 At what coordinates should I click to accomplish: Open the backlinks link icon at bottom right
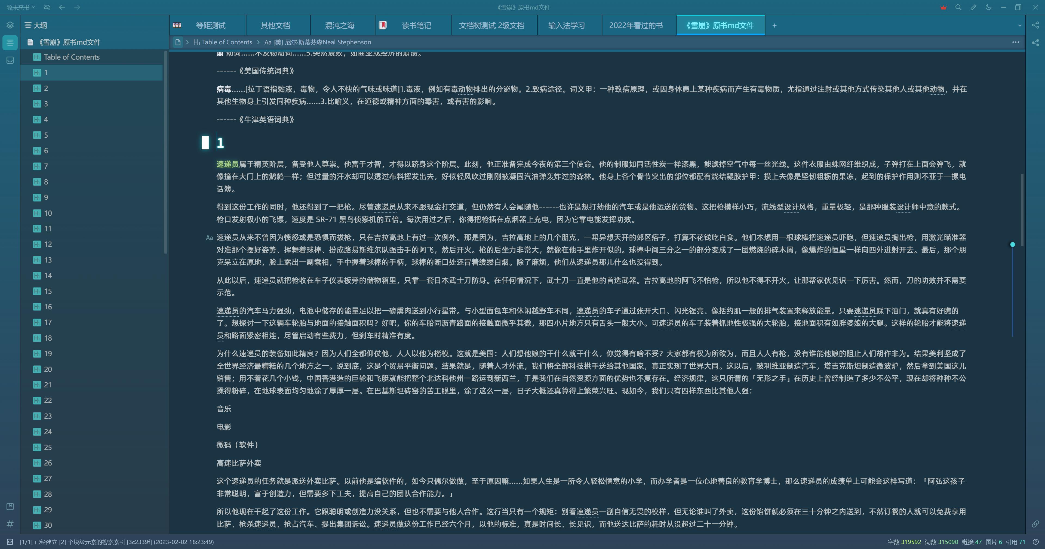point(1035,524)
